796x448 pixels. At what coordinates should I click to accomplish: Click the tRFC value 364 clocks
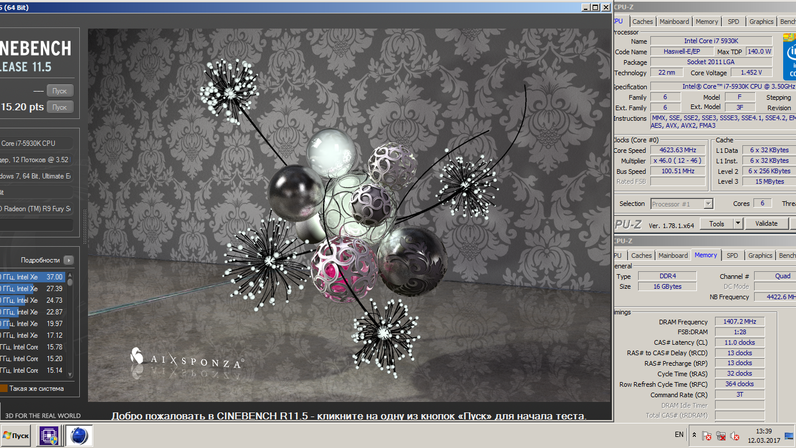point(739,384)
